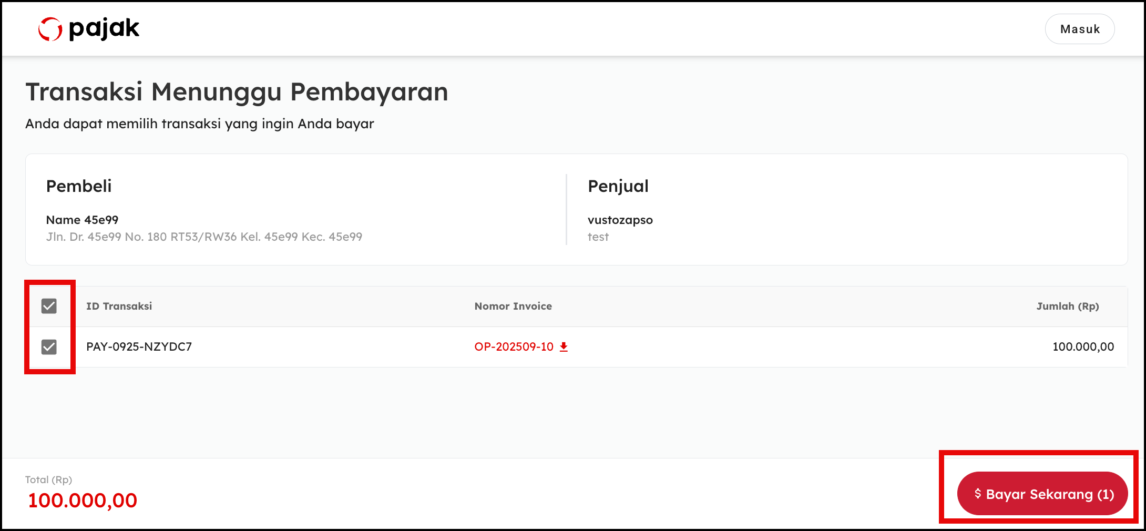Click the Jumlah (Rp) column header
This screenshot has height=531, width=1146.
click(x=1068, y=307)
